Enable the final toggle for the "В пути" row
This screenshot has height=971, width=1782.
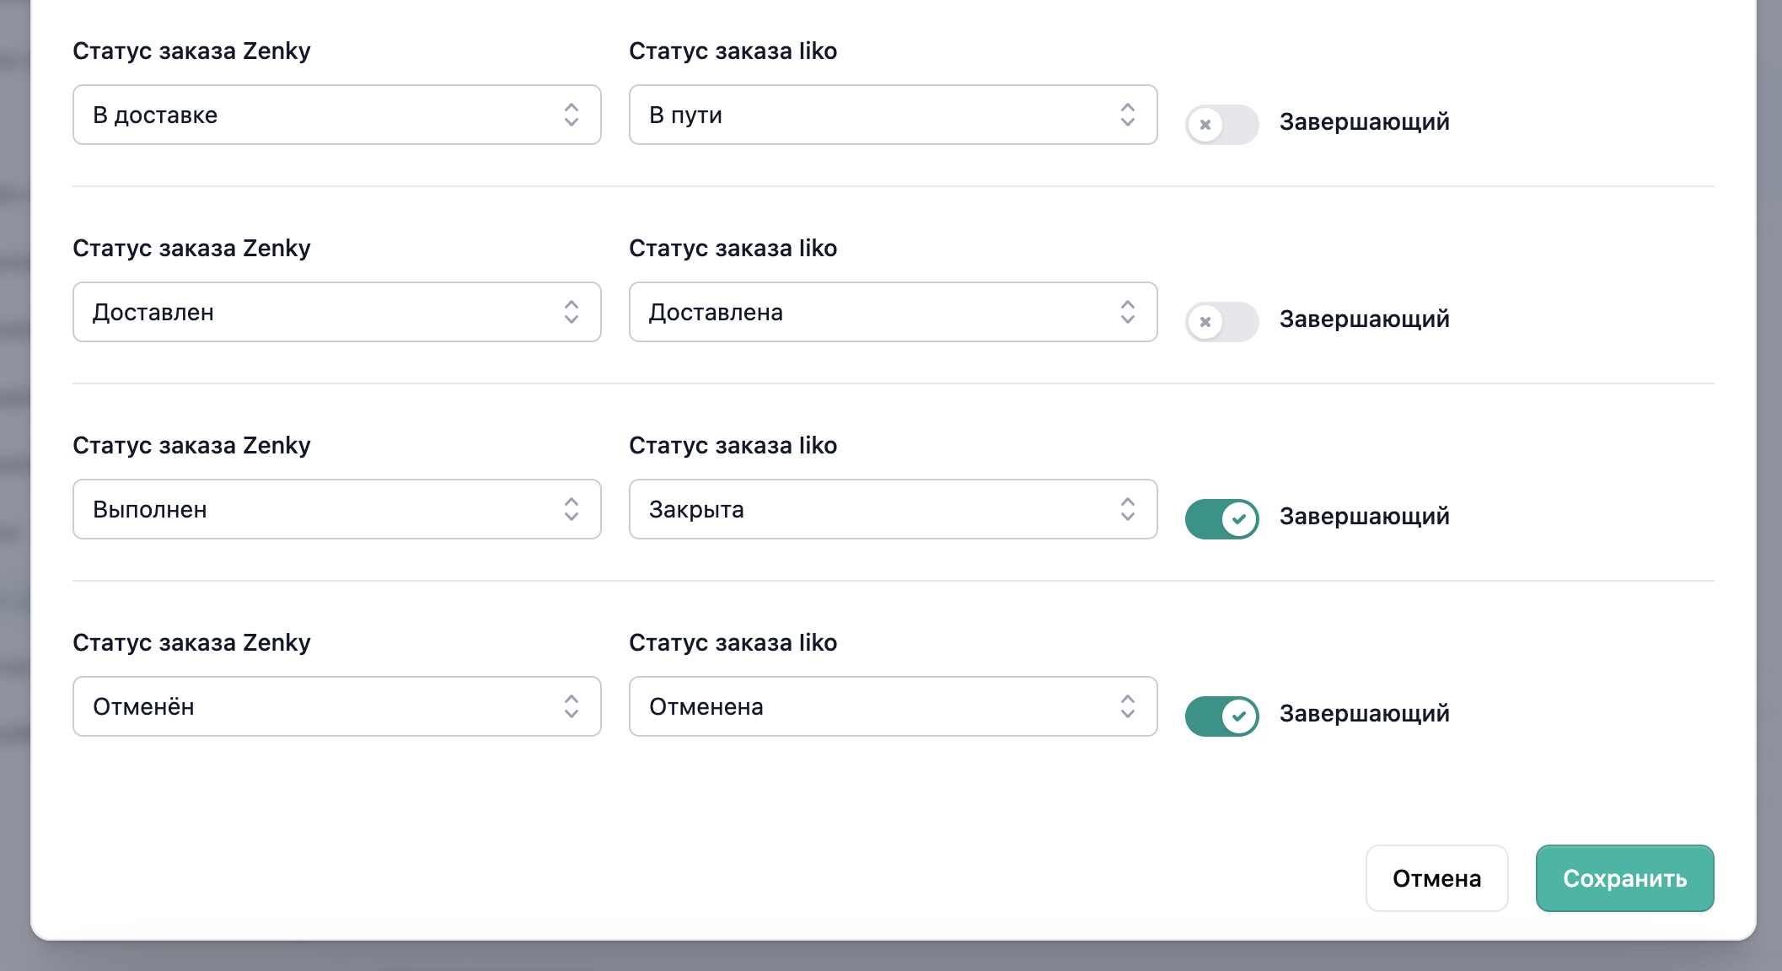[1221, 124]
